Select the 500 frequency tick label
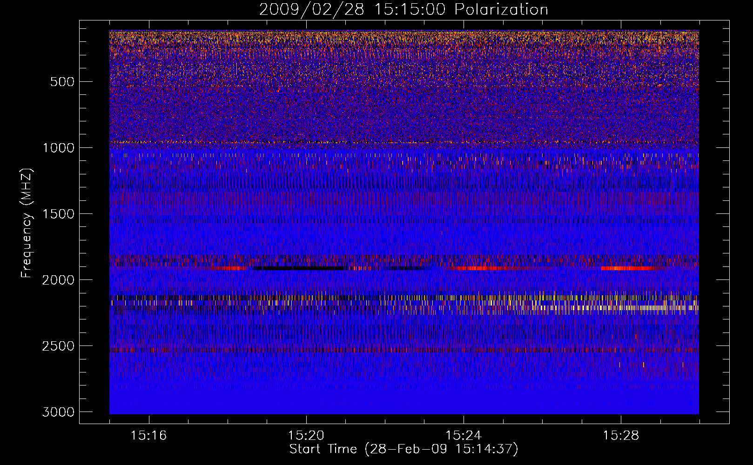Viewport: 753px width, 465px height. click(62, 82)
